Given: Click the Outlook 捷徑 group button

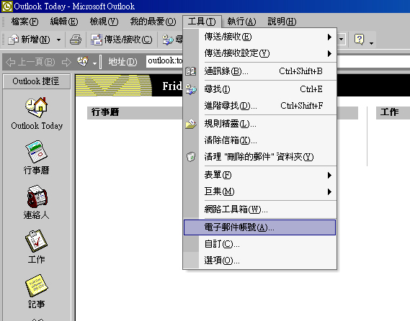Looking at the screenshot, I should (x=36, y=81).
